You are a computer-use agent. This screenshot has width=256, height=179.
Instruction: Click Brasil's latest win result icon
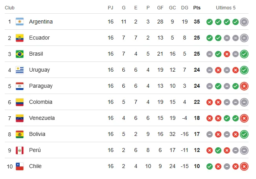pyautogui.click(x=244, y=54)
